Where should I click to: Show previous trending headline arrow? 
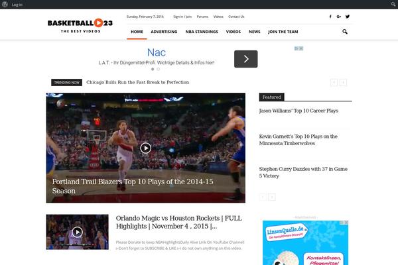334,82
